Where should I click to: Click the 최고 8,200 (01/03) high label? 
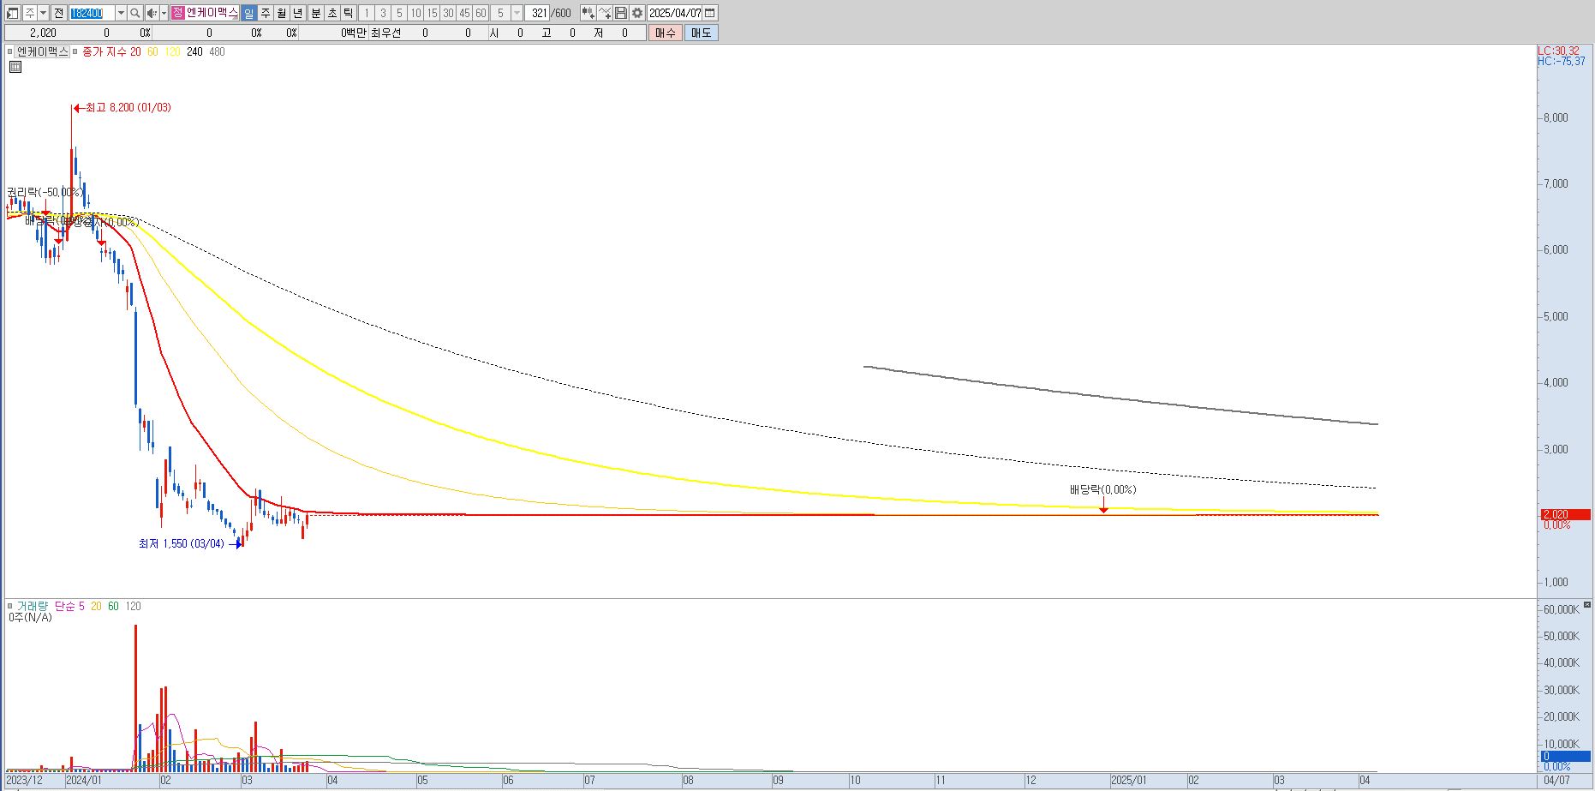click(x=128, y=108)
